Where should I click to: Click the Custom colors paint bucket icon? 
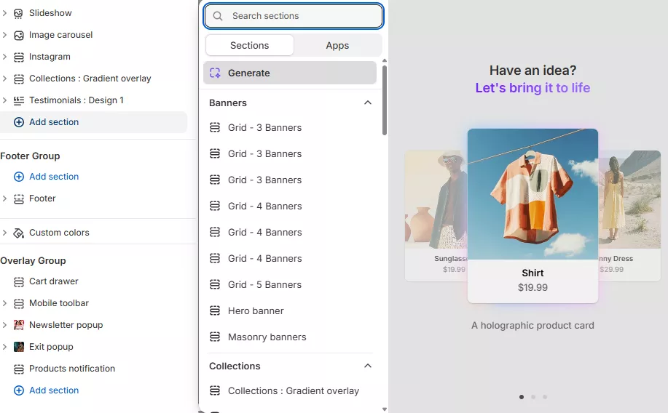click(19, 233)
